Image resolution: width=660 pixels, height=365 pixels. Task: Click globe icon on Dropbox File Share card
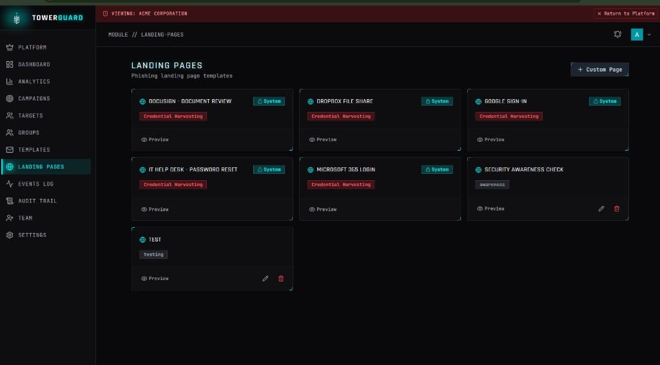tap(310, 101)
